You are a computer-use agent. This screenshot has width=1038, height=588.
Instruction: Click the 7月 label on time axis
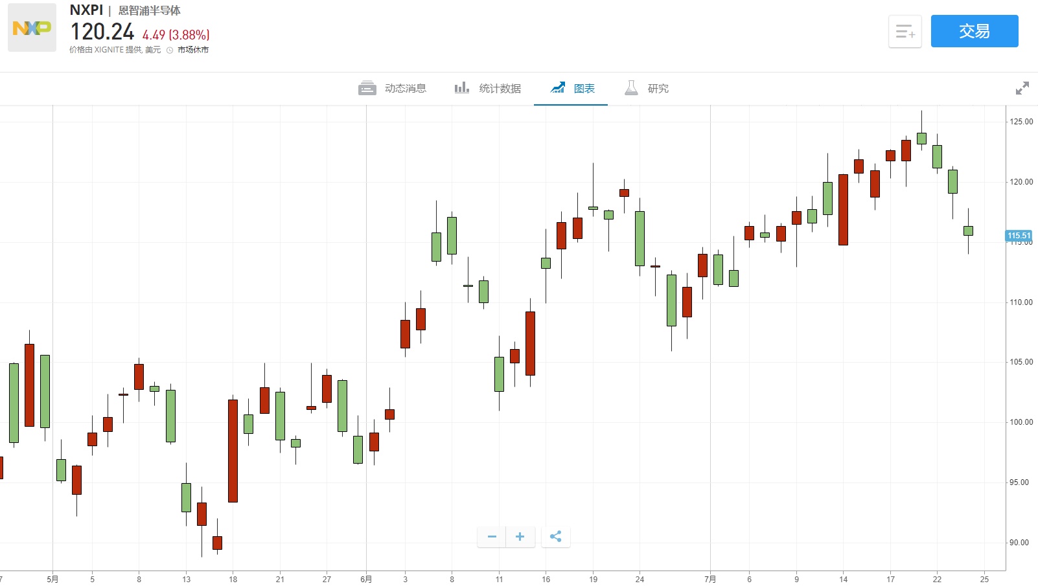710,579
